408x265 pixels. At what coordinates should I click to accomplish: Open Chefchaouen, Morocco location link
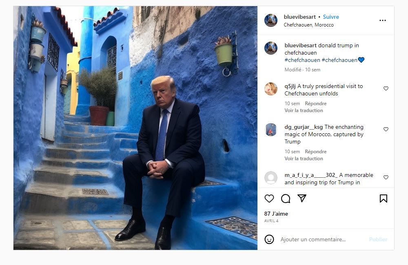(308, 25)
